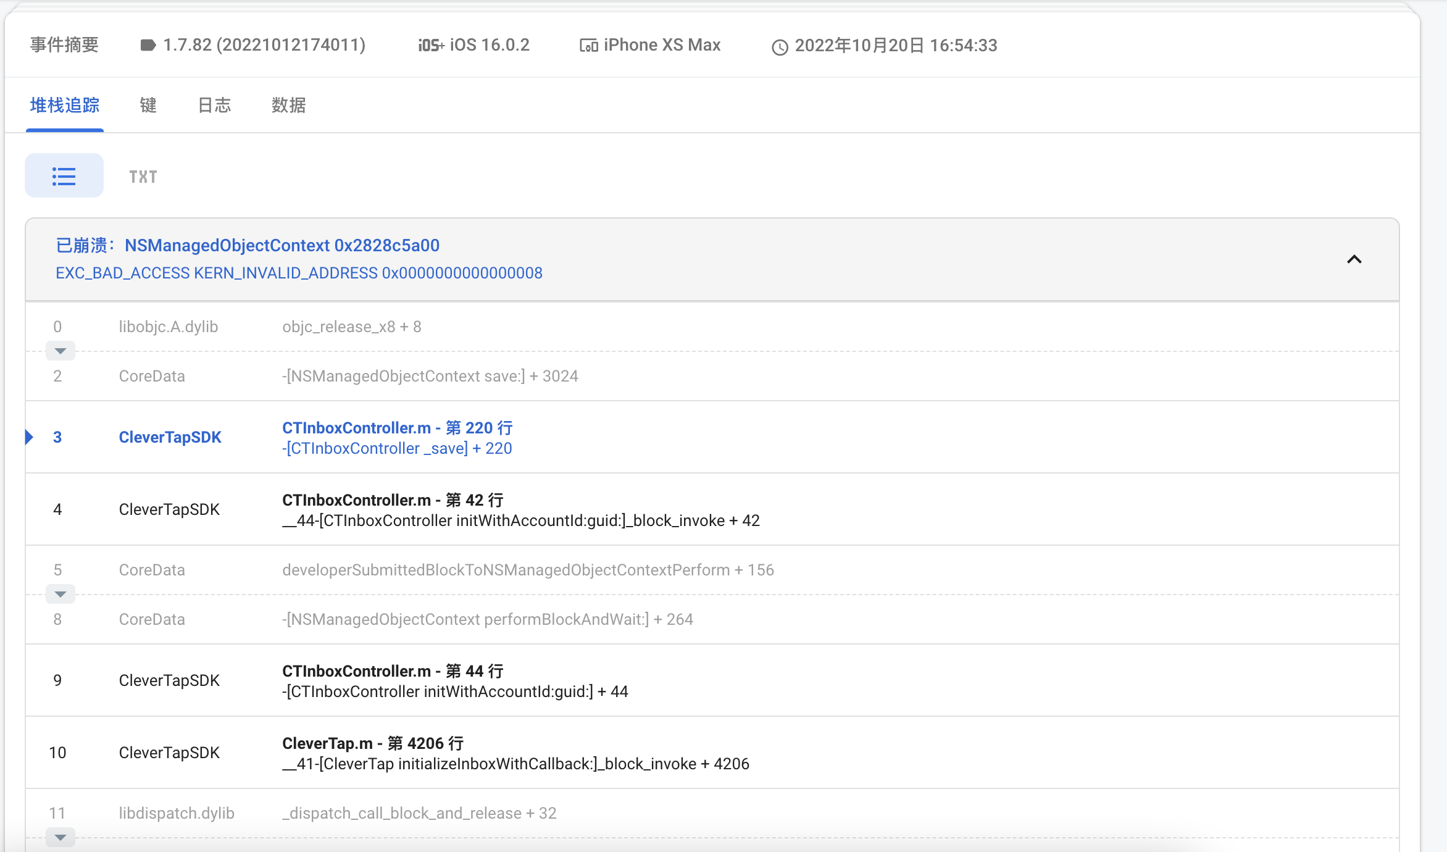Expand hidden frames below frame 11
The width and height of the screenshot is (1447, 852).
tap(60, 837)
